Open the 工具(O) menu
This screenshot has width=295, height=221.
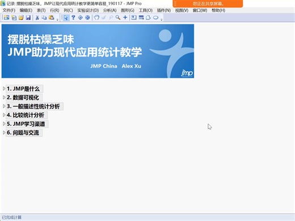point(146,10)
